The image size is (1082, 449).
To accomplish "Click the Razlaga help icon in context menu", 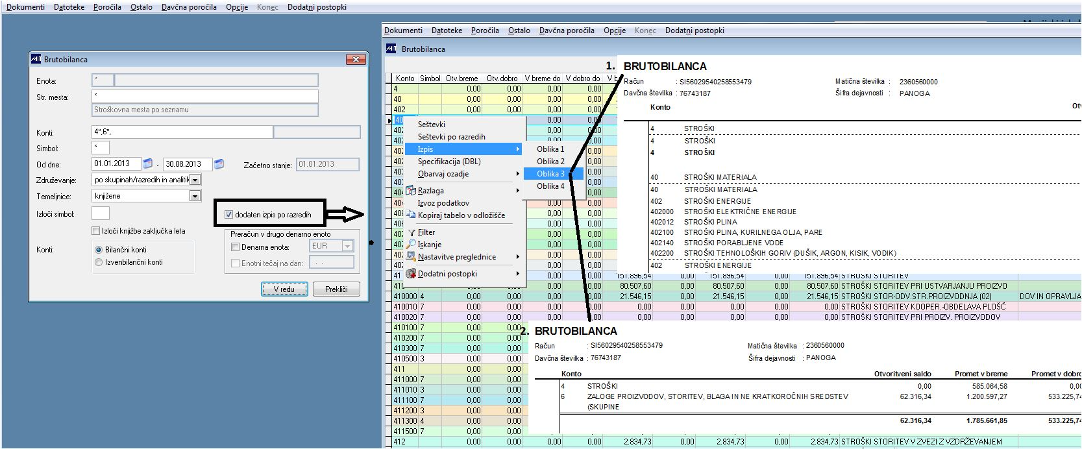I will tap(411, 191).
